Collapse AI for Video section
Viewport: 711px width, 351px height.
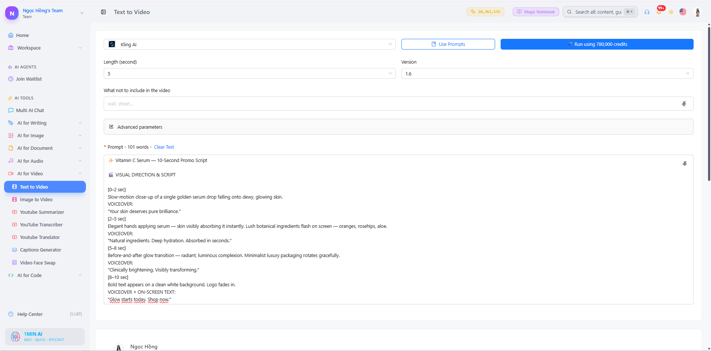[x=45, y=173]
